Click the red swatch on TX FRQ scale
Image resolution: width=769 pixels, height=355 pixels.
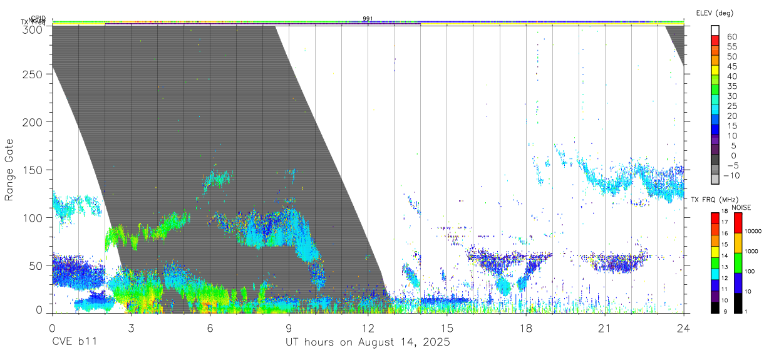[715, 218]
